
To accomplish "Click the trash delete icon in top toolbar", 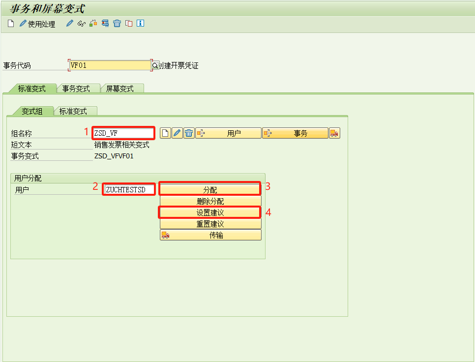I will point(117,23).
